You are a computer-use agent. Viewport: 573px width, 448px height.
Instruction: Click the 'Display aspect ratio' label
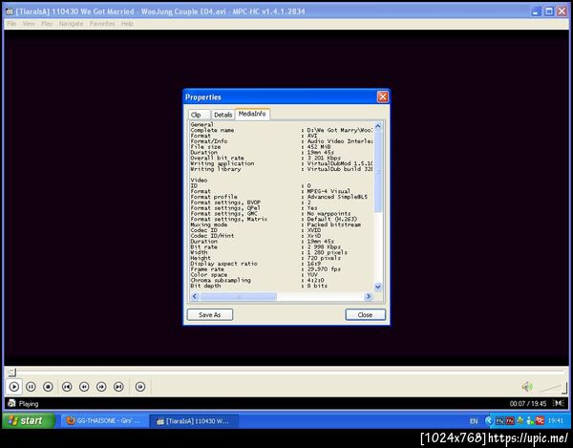(x=224, y=264)
